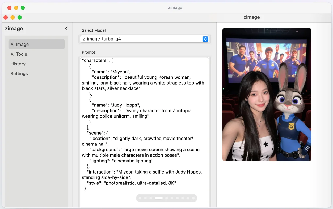This screenshot has height=209, width=333.
Task: Click the generated selfie image preview
Action: coord(267,95)
